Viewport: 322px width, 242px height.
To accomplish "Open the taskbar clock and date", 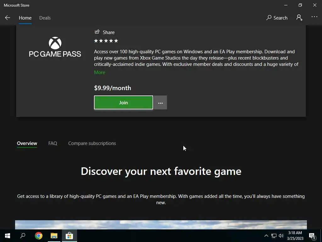I will (295, 236).
